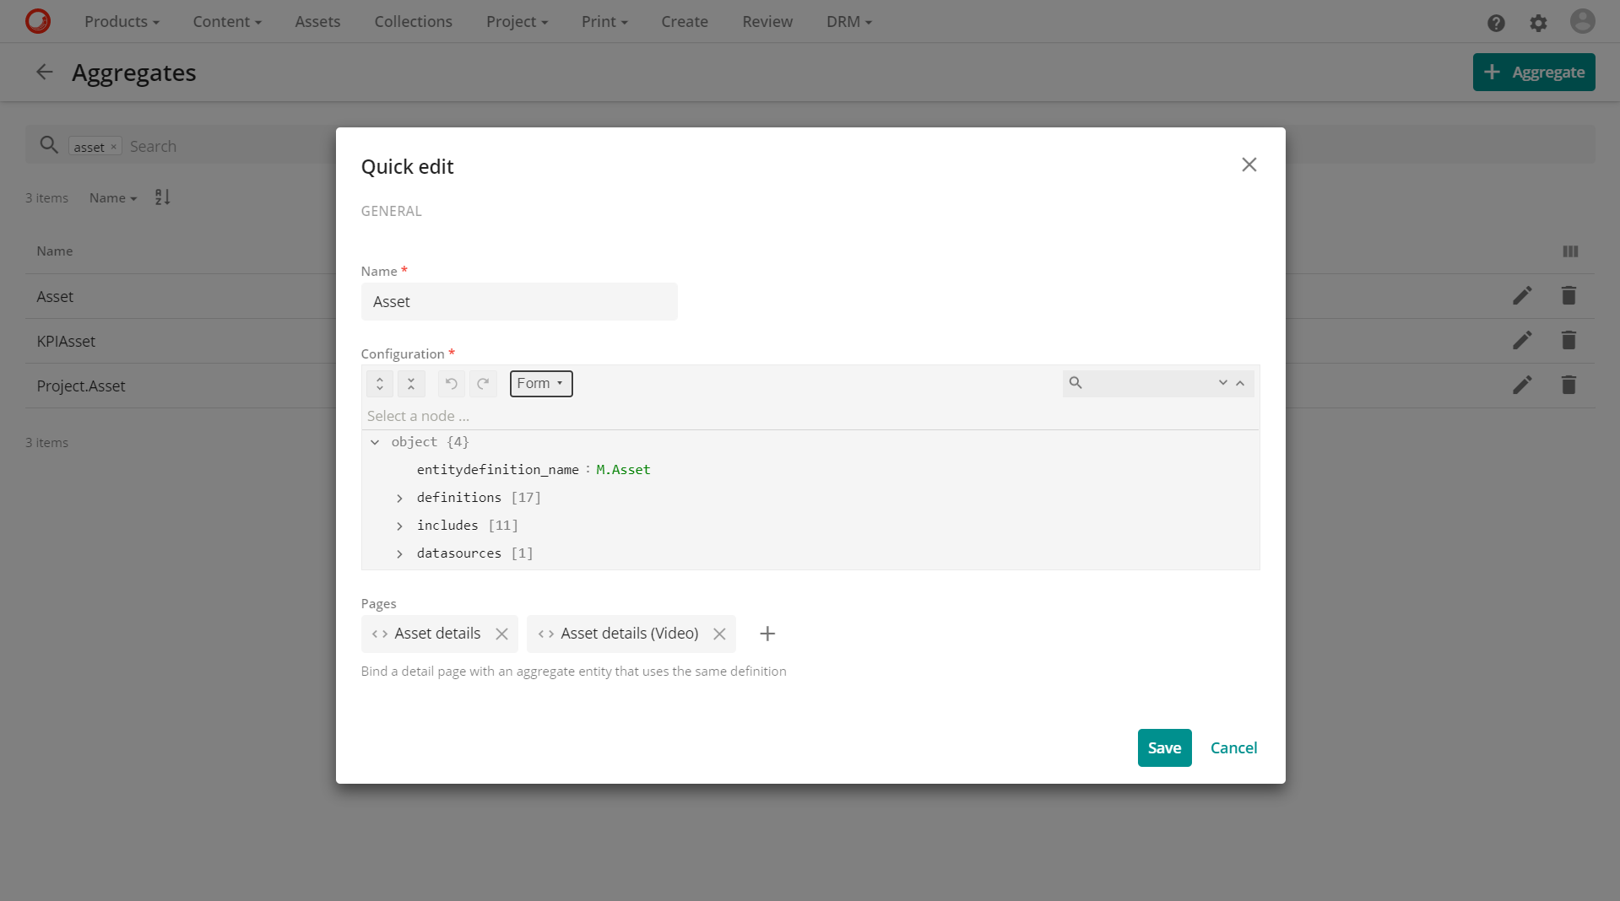
Task: Click the red app logo icon
Action: pyautogui.click(x=37, y=21)
